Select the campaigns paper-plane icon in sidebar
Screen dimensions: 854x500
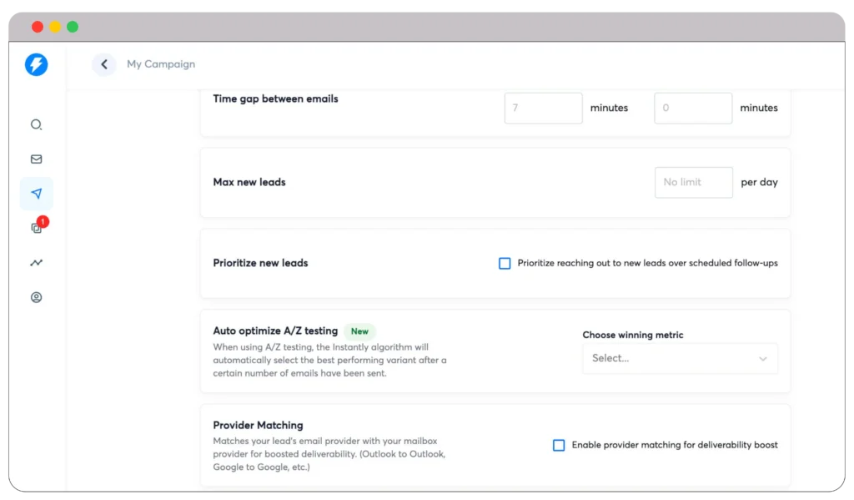click(36, 193)
